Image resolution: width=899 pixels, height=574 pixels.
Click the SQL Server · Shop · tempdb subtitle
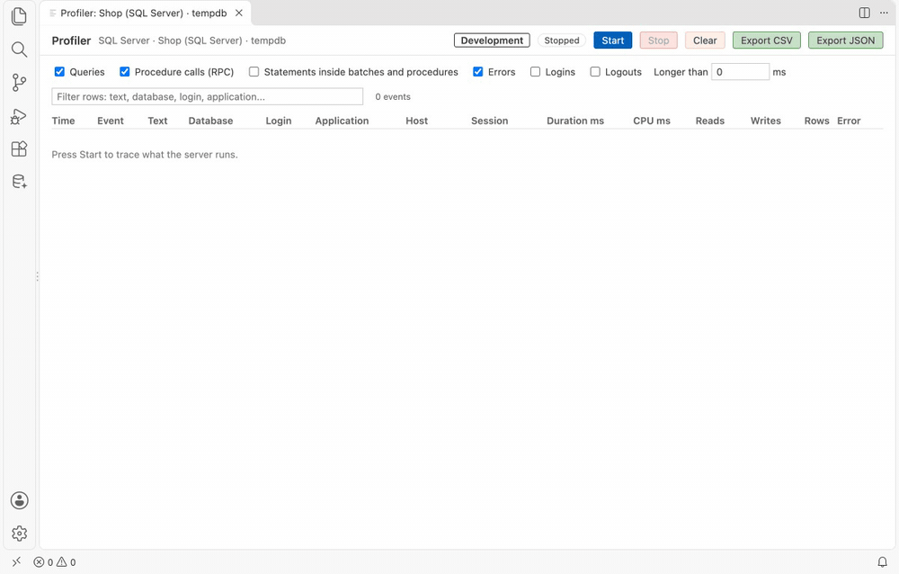192,40
